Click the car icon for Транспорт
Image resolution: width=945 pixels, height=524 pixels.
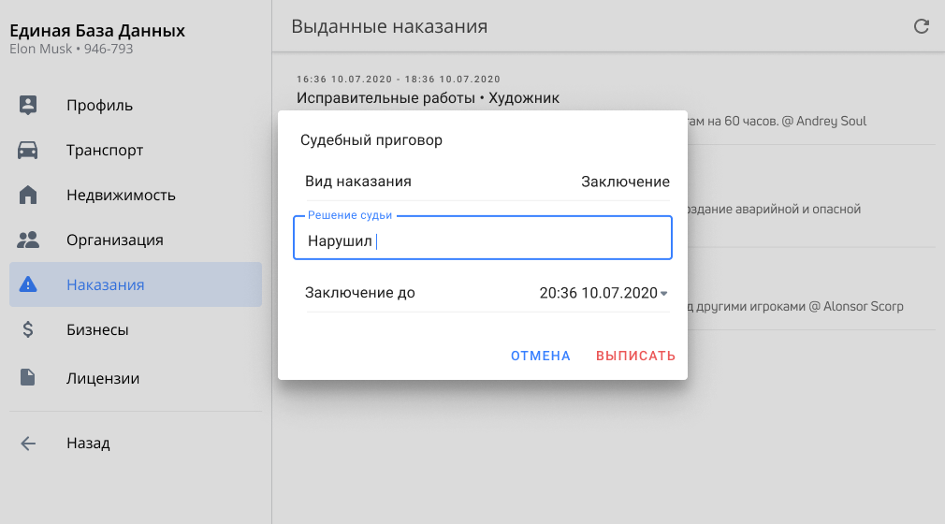click(28, 150)
